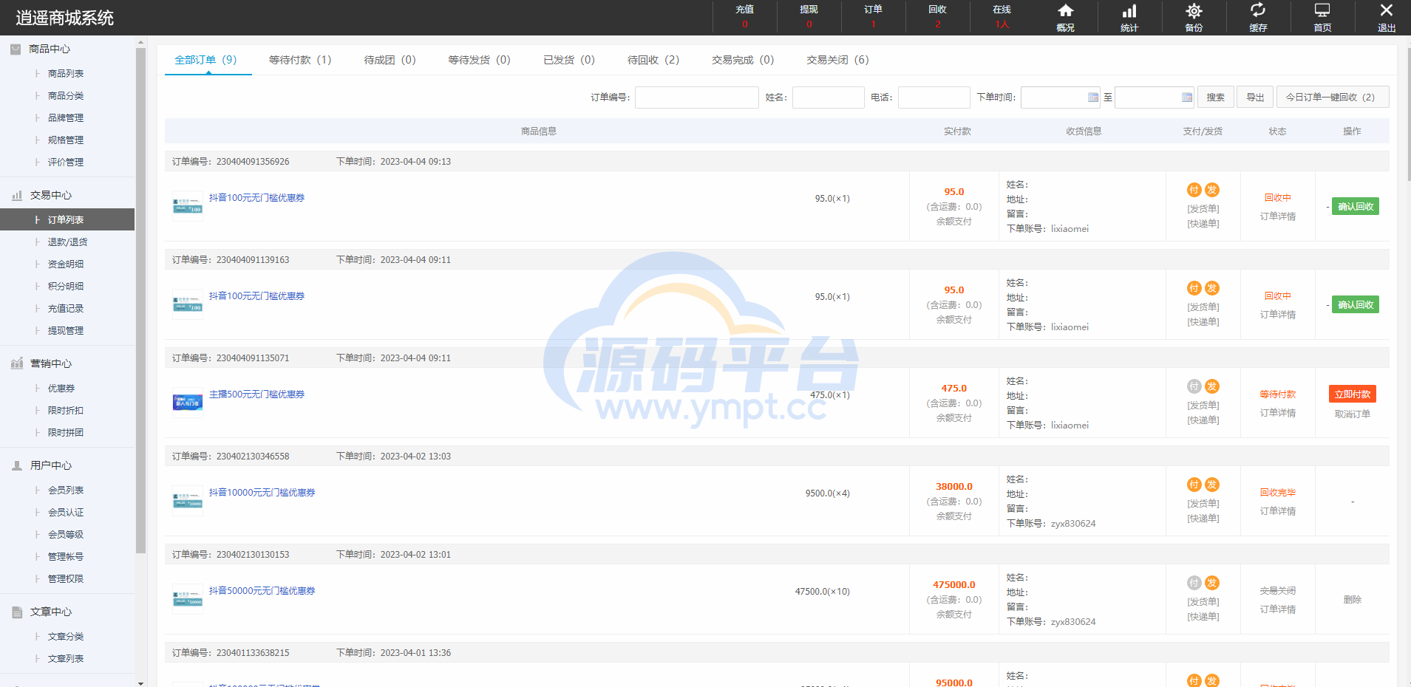1411x687 pixels.
Task: Open the 备份 backup gear icon
Action: [1194, 11]
